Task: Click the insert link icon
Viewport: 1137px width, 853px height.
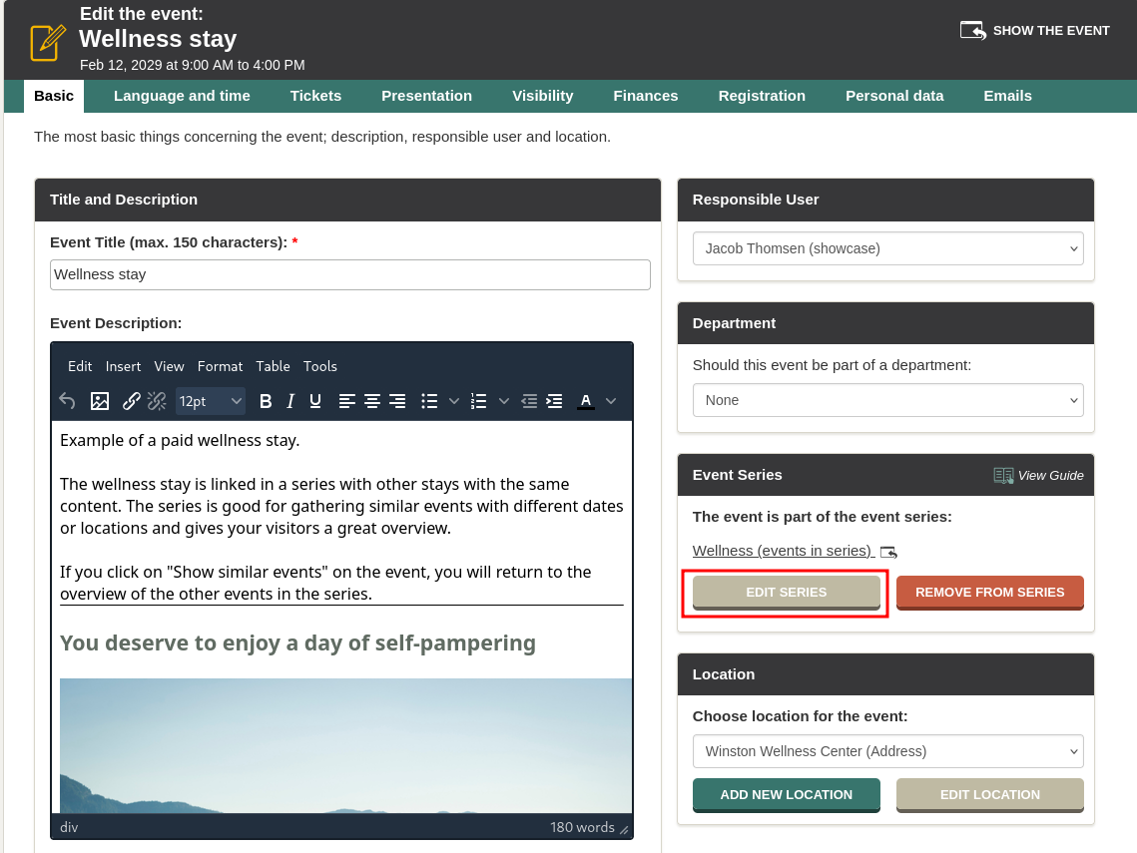Action: [x=132, y=401]
